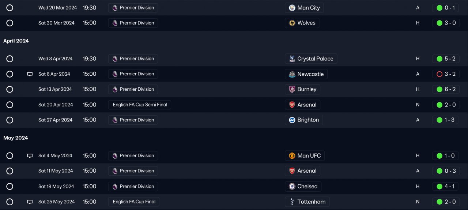The height and width of the screenshot is (210, 468).
Task: Click the Wolves club badge icon
Action: [x=292, y=23]
